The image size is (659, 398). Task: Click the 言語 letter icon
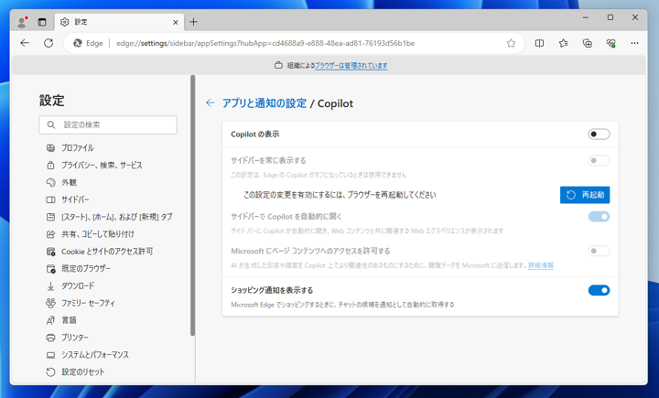(x=50, y=320)
